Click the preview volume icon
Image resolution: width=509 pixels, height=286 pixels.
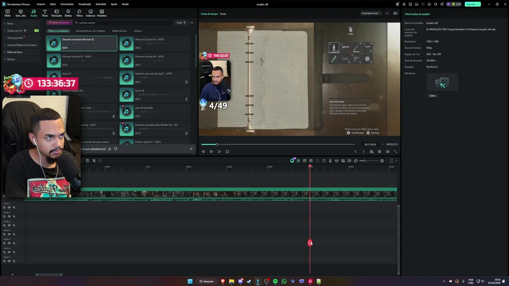(x=387, y=151)
